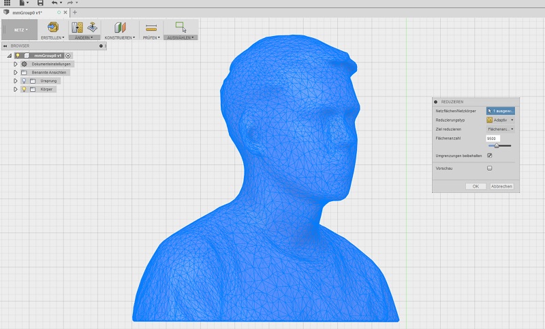
Task: Click the Konstruieren plane tool icon
Action: pyautogui.click(x=120, y=27)
